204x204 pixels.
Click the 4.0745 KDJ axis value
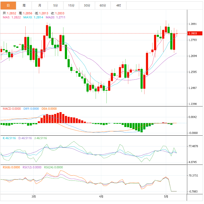click(x=193, y=162)
